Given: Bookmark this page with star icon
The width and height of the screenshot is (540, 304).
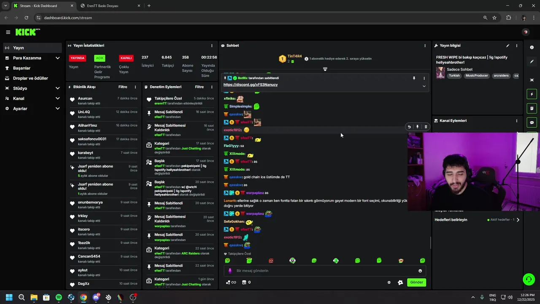Looking at the screenshot, I should (x=494, y=18).
